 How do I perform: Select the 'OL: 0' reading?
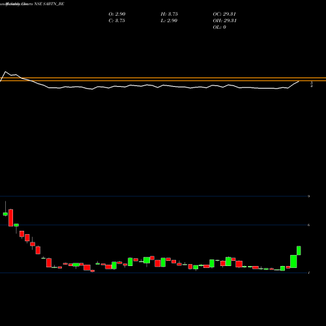coord(219,27)
